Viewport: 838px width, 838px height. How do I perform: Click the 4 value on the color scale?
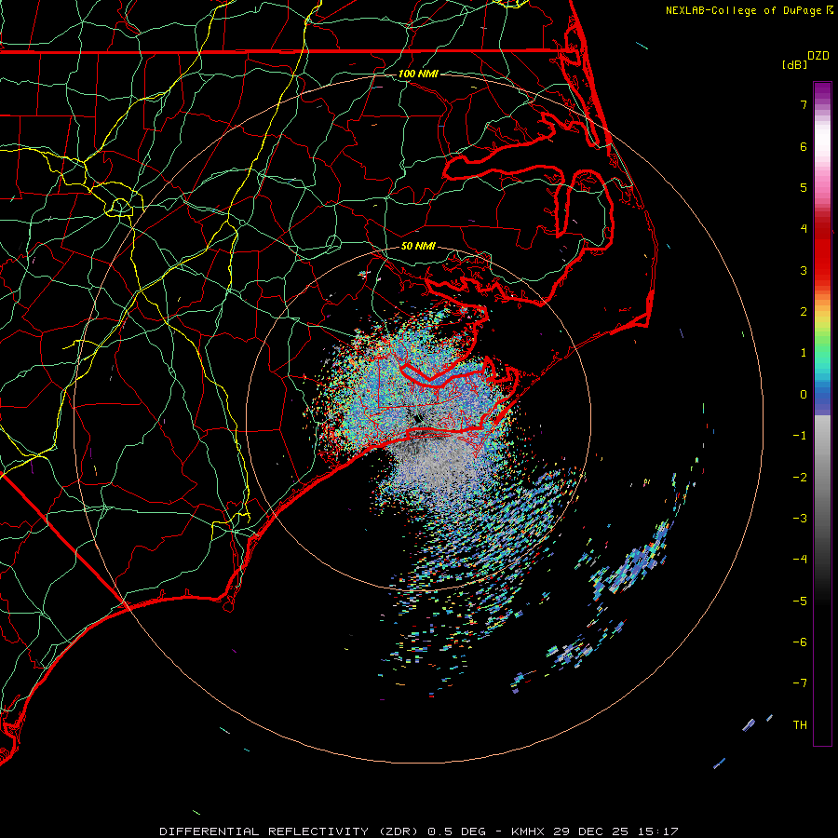804,229
